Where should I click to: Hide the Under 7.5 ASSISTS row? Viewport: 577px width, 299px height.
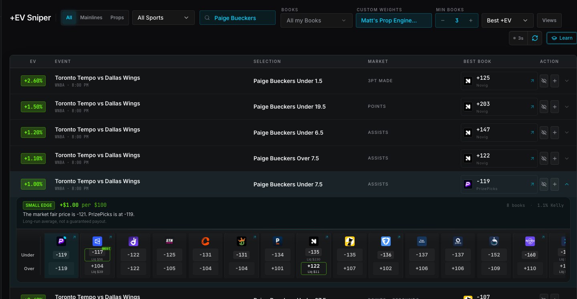click(x=544, y=184)
